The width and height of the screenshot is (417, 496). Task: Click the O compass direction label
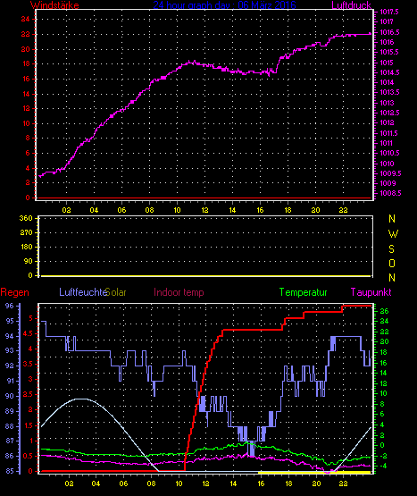point(392,264)
